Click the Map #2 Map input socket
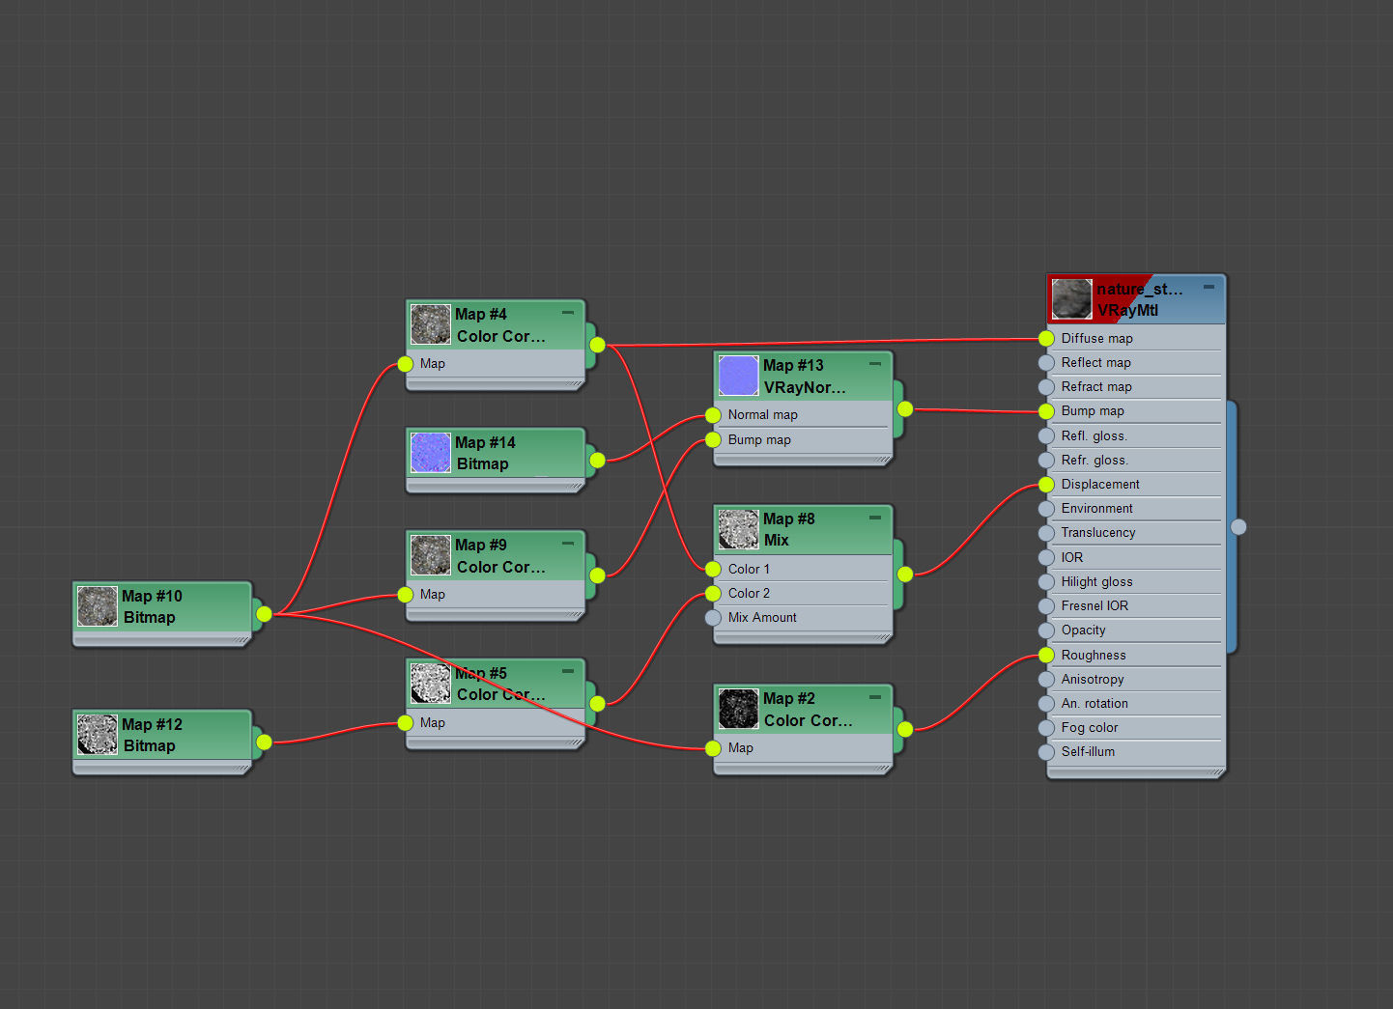 713,748
